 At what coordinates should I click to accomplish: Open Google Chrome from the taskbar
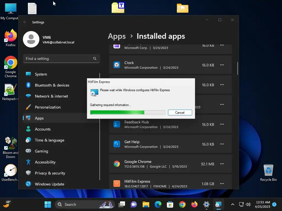pos(182,204)
